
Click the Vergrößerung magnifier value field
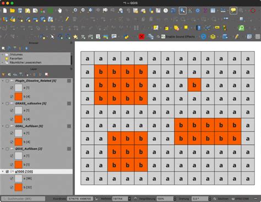click(x=165, y=199)
